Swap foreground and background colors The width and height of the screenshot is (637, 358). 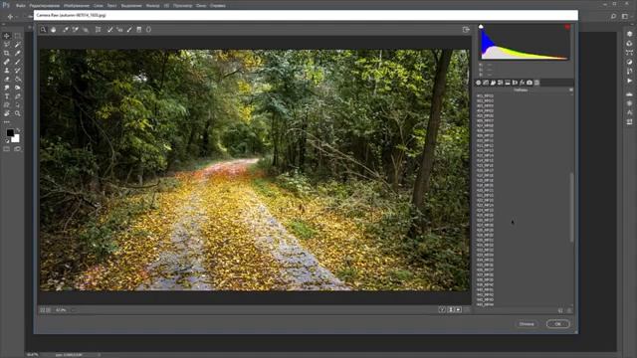pyautogui.click(x=18, y=130)
